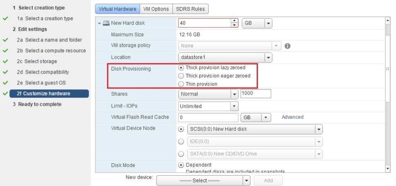Select Thin provision radio button
396x186 pixels.
pyautogui.click(x=181, y=84)
